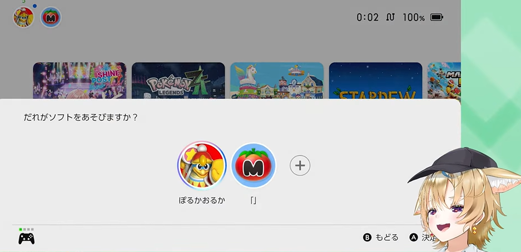The image size is (521, 252).
Task: Open the partially visible Mario game tile
Action: click(x=444, y=81)
